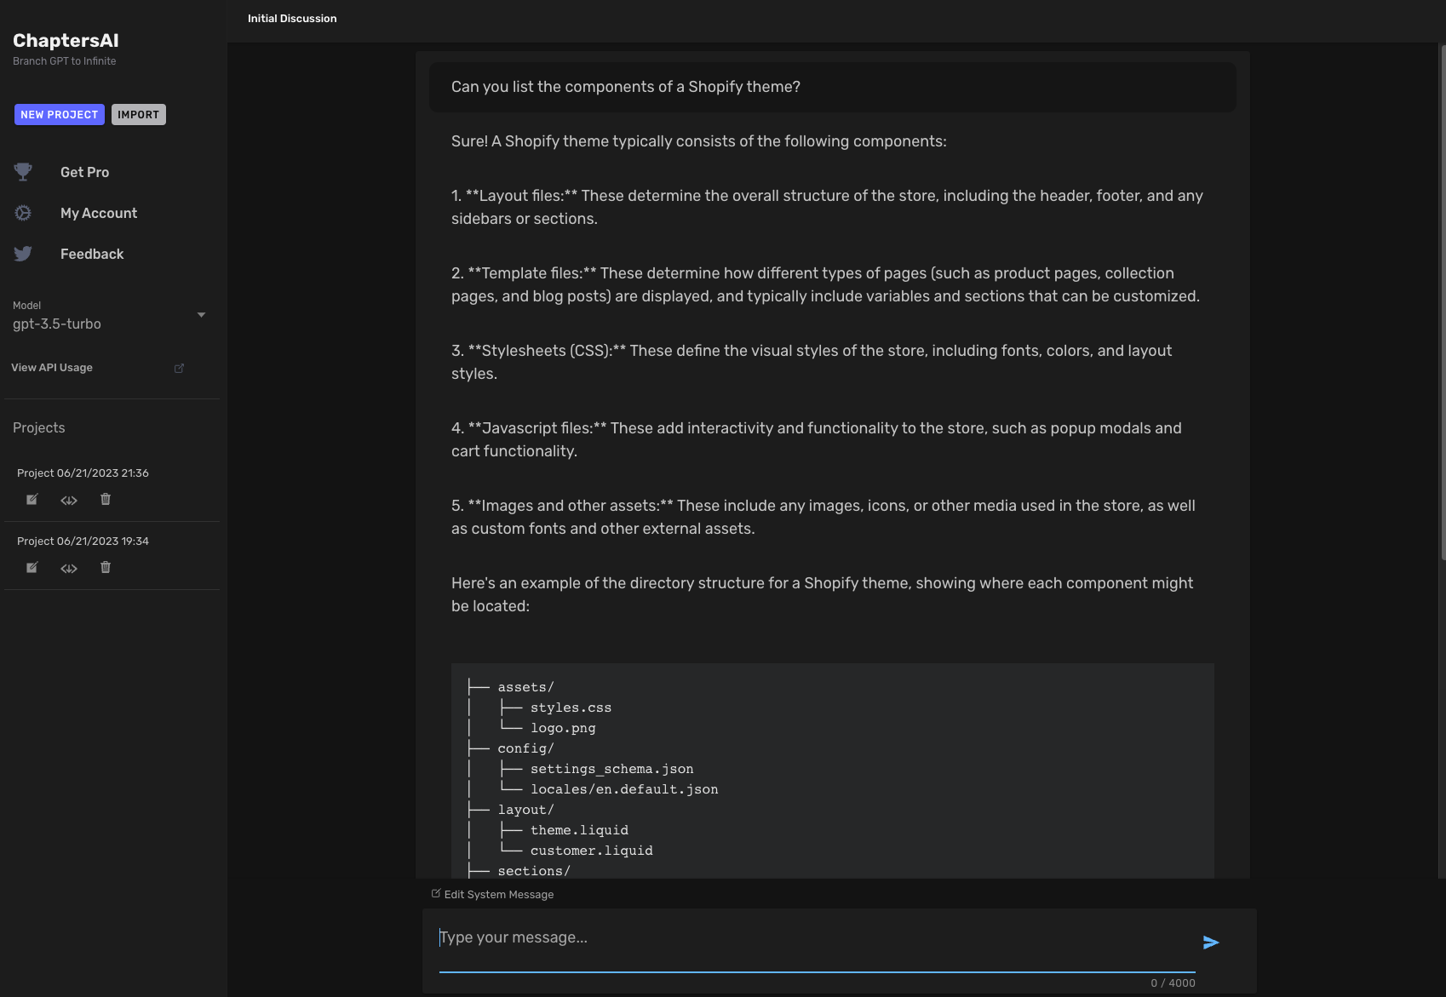
Task: Click the settings_schema.json line in code block
Action: pyautogui.click(x=611, y=769)
